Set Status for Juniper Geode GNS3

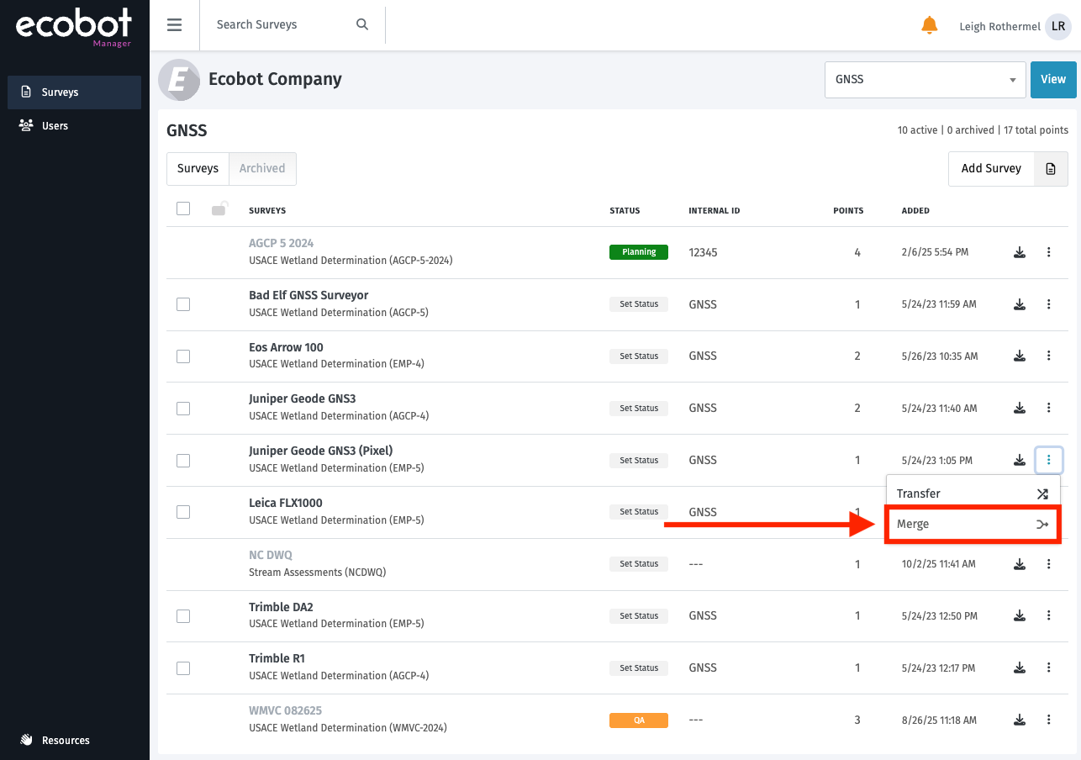coord(638,409)
